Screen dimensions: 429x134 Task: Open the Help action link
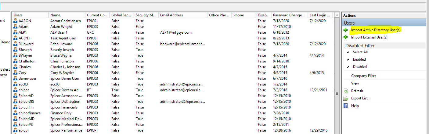tap(355, 106)
